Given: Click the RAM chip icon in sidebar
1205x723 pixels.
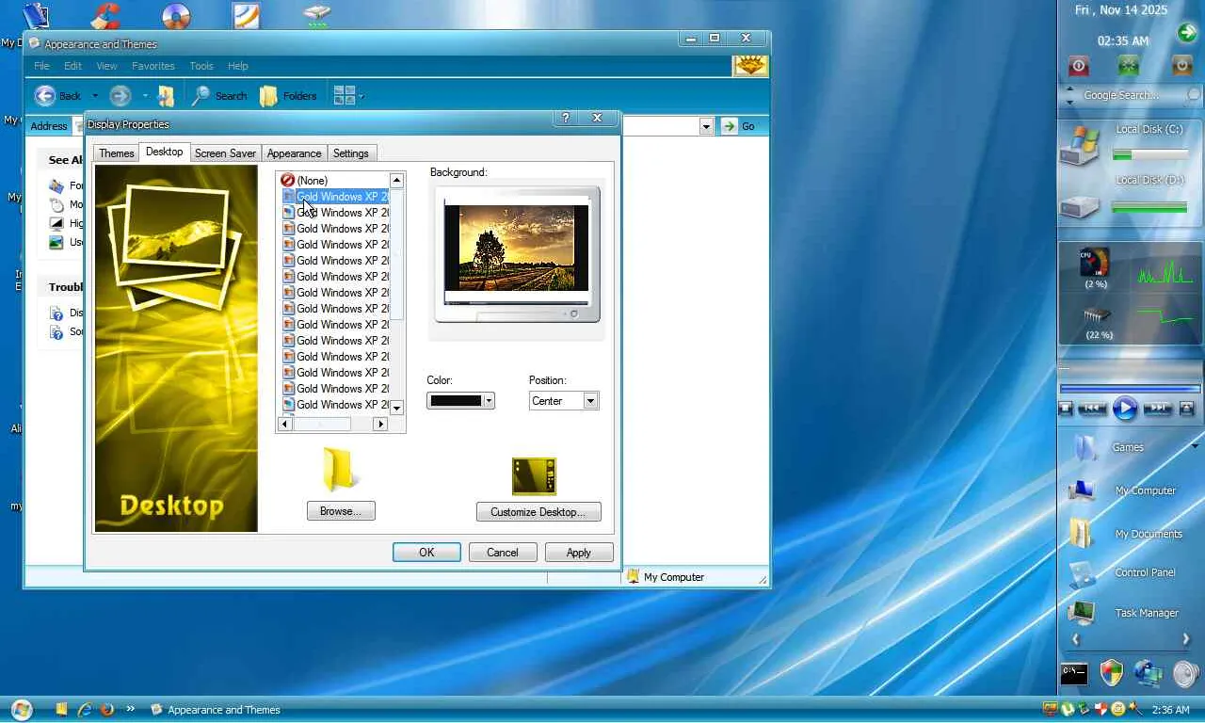Looking at the screenshot, I should (x=1098, y=315).
